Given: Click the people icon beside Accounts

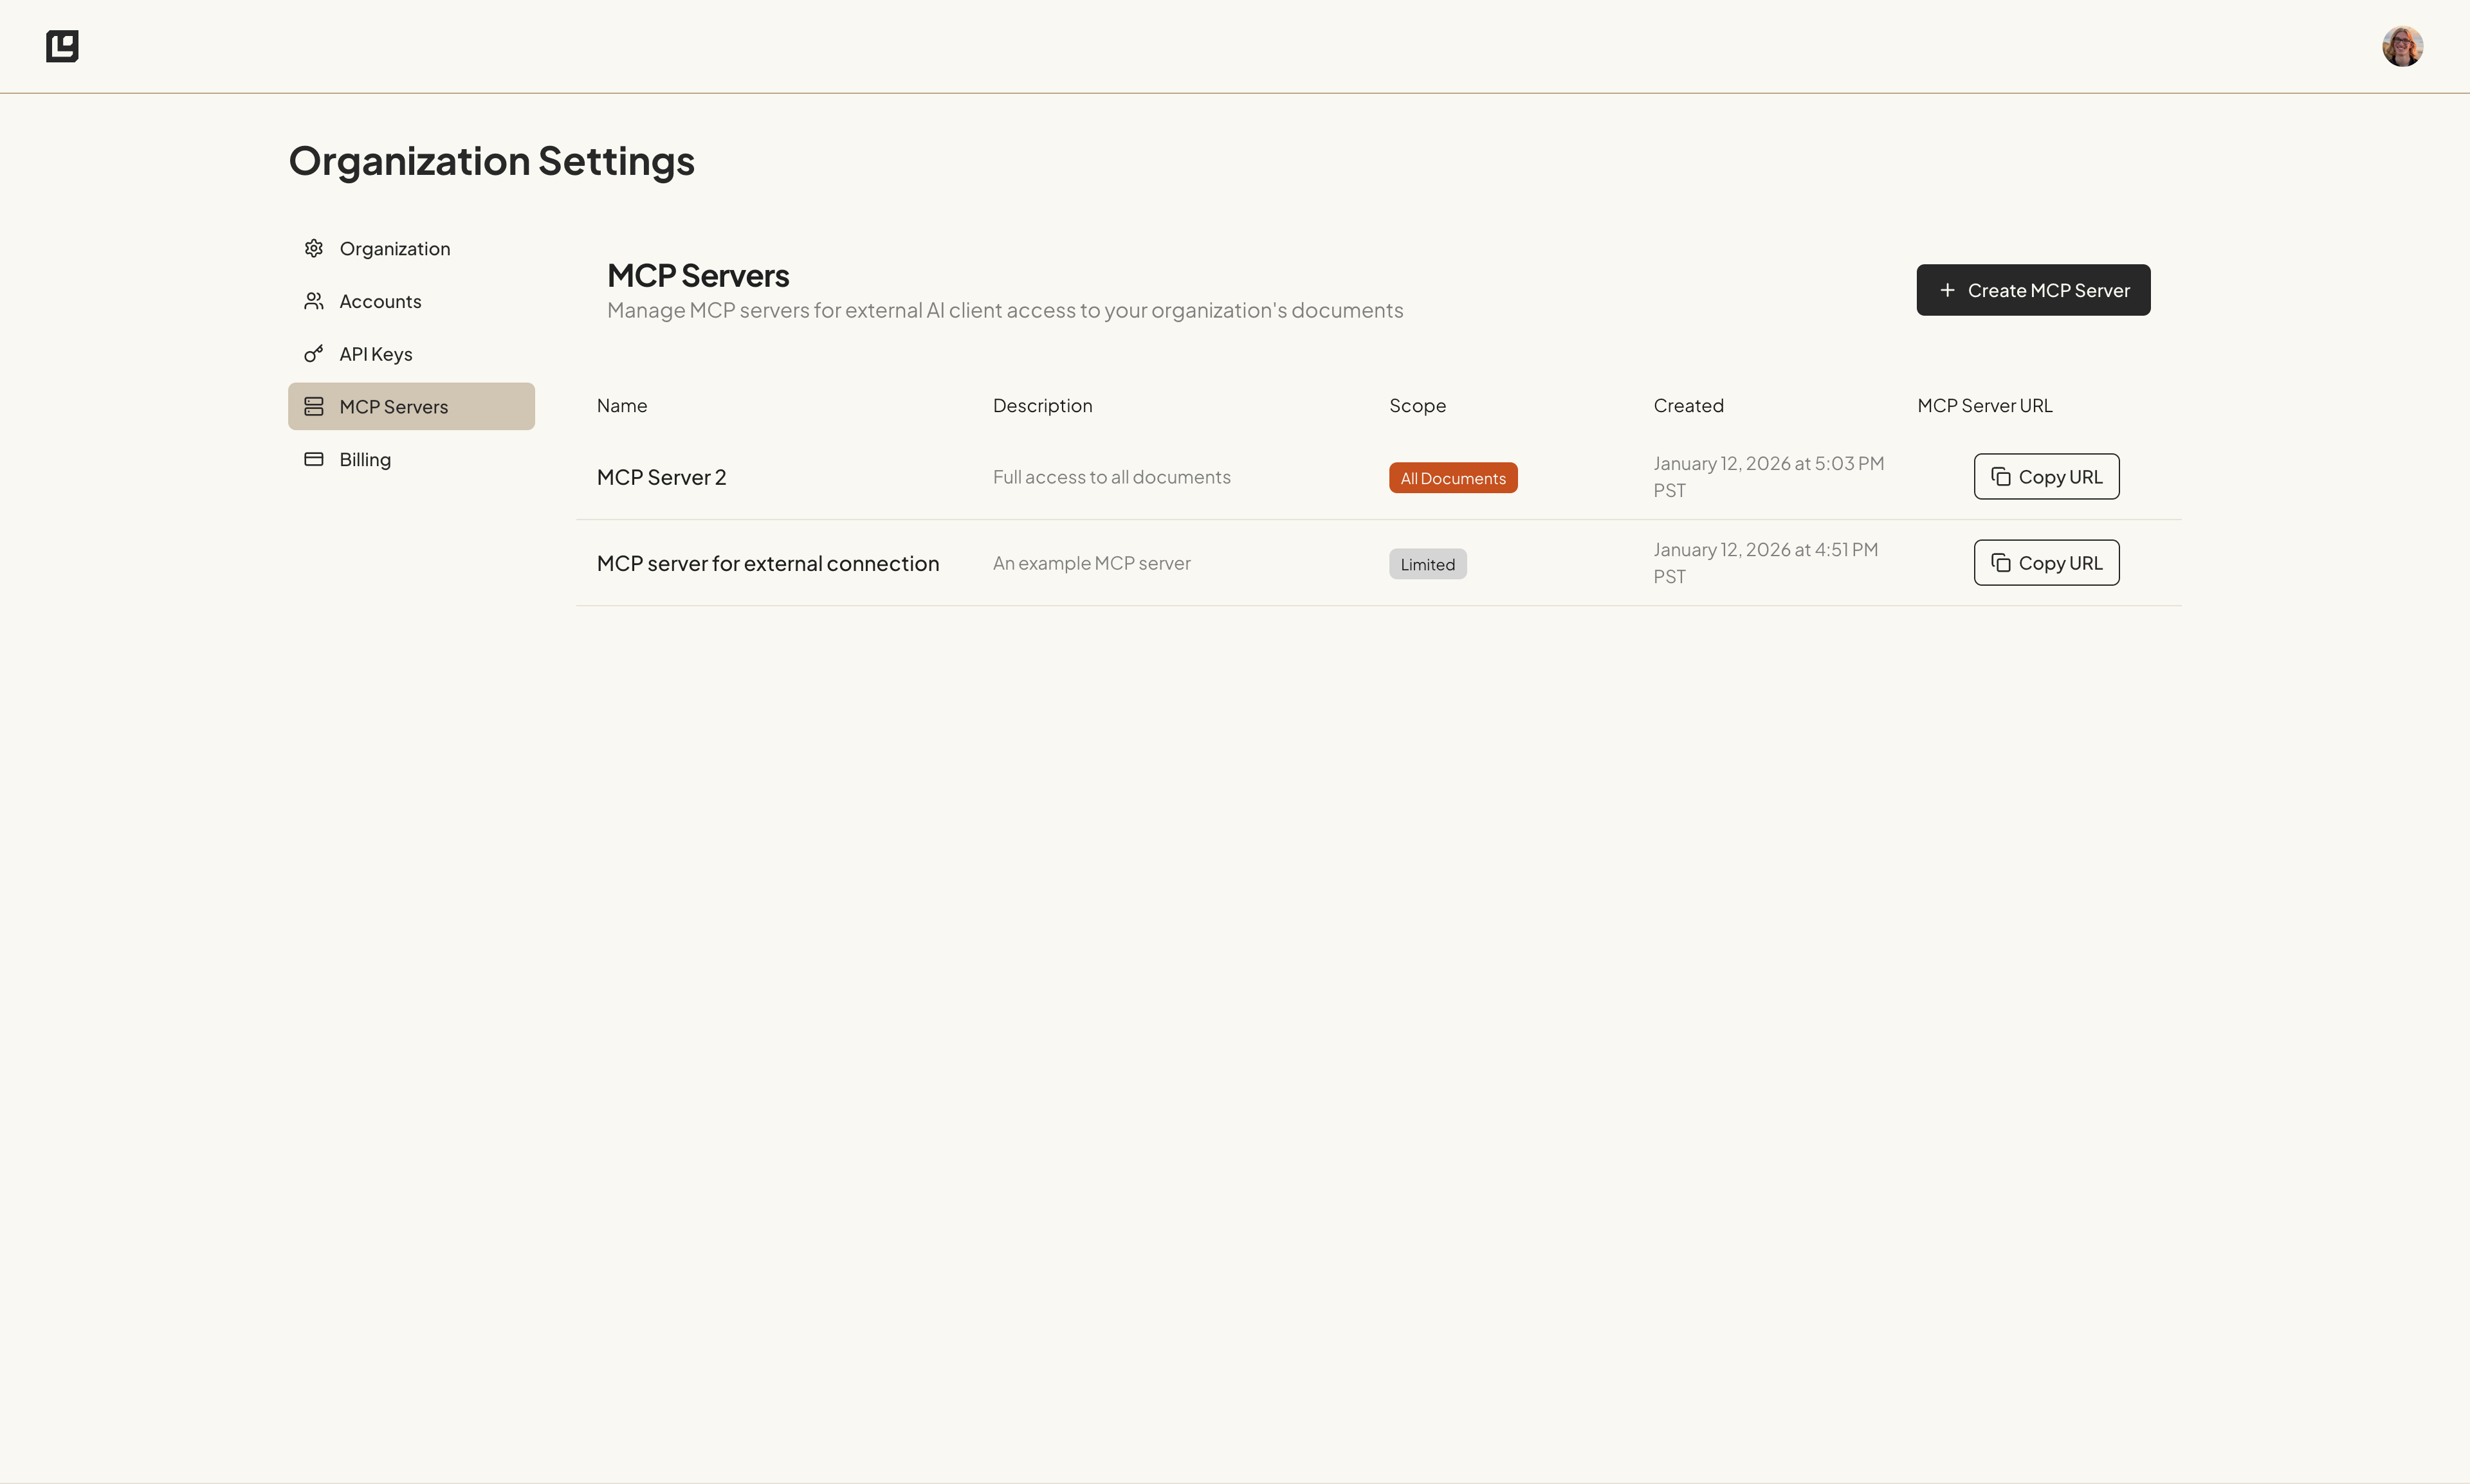Looking at the screenshot, I should 313,300.
